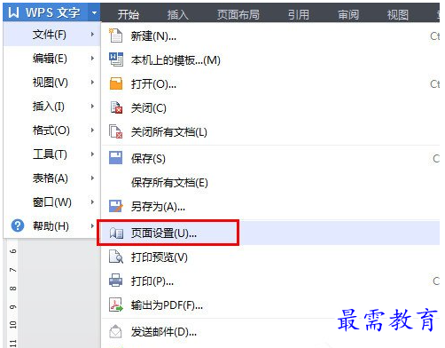Image resolution: width=445 pixels, height=348 pixels.
Task: Choose 另存为(A)... menu item
Action: 270,207
